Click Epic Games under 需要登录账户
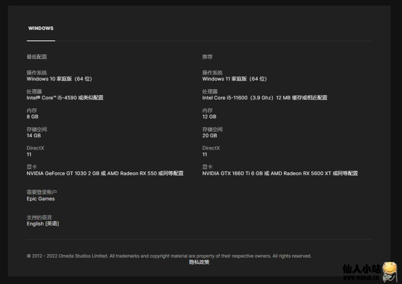The image size is (402, 284). click(x=41, y=199)
